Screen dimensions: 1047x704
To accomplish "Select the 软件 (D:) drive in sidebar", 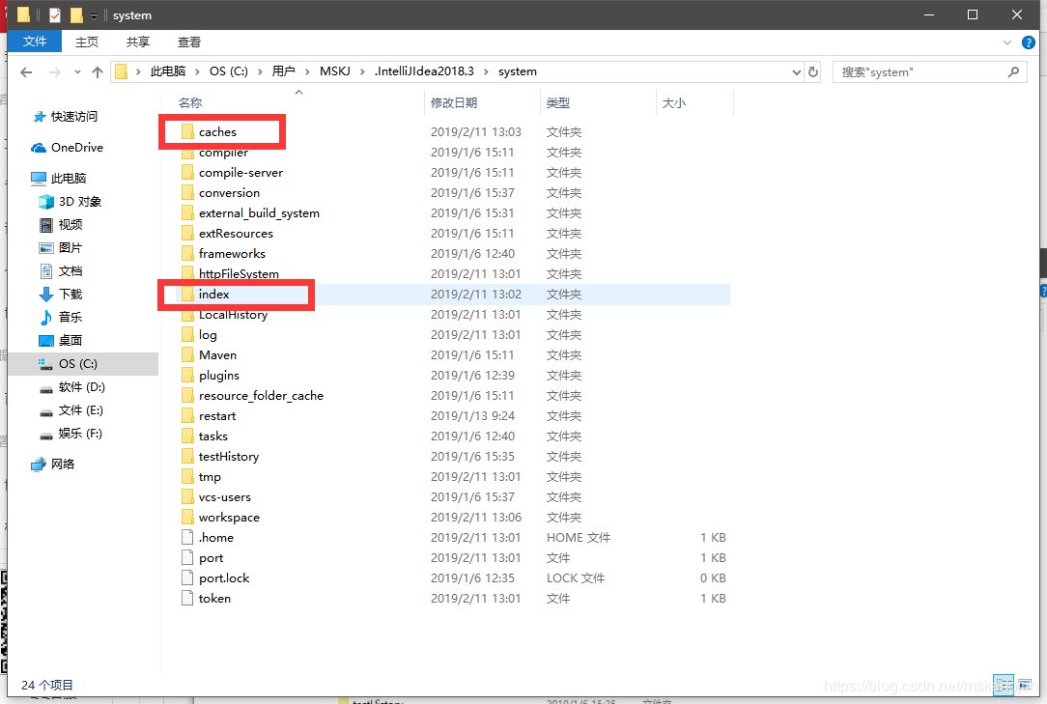I will [x=81, y=386].
